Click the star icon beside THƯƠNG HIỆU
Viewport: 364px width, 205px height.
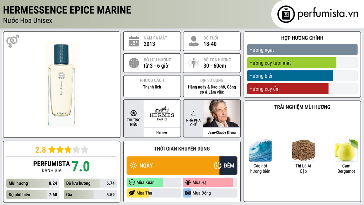(133, 113)
